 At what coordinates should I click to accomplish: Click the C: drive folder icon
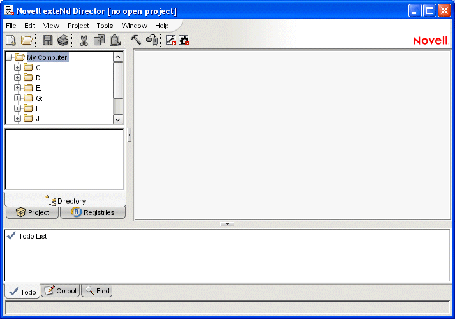tap(28, 67)
